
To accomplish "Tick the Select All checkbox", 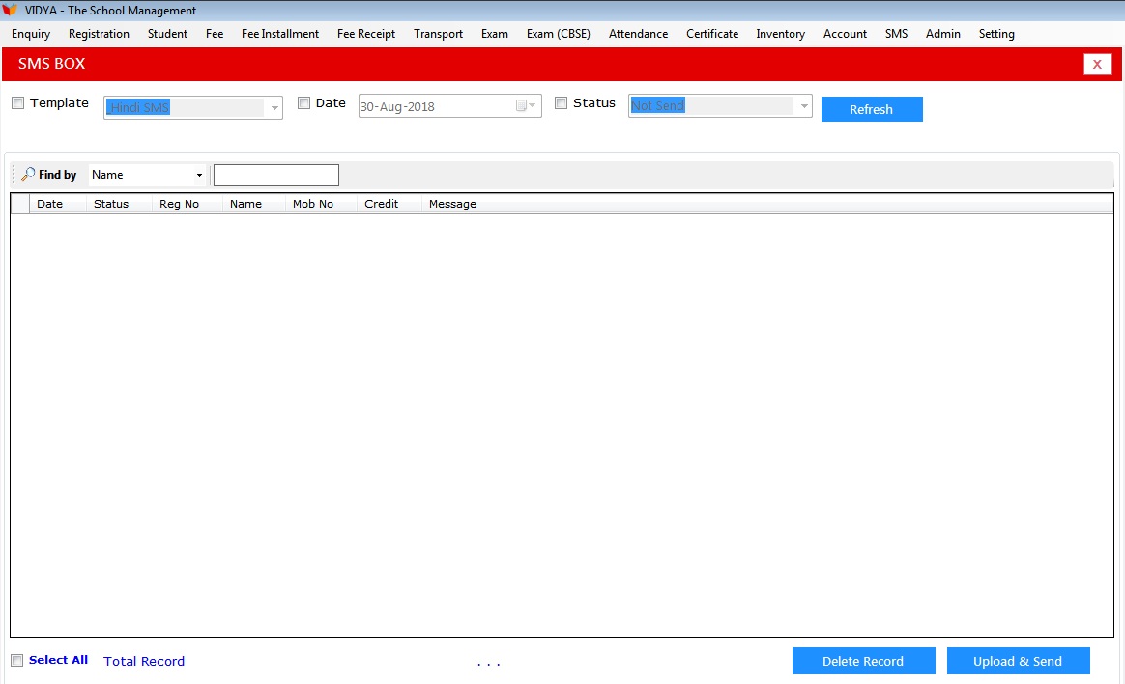I will pyautogui.click(x=17, y=661).
